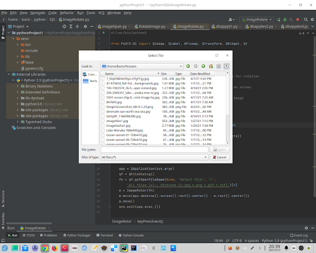Open Search Everywhere magnifier icon
This screenshot has width=316, height=253.
pyautogui.click(x=306, y=20)
